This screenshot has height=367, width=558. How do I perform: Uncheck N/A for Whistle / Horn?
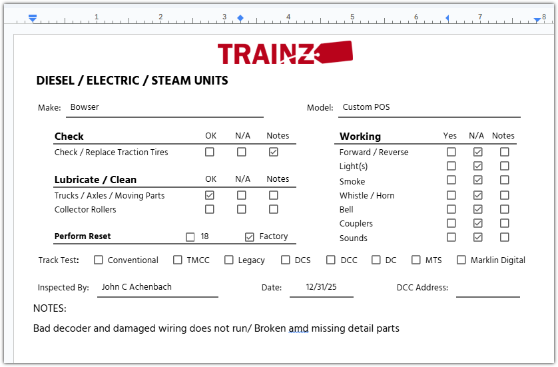(x=478, y=195)
